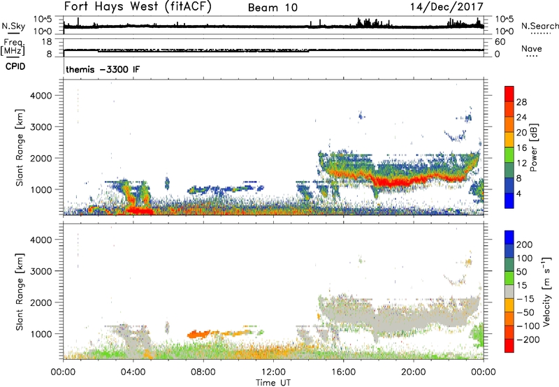Click the "-15" value on velocity scale

pyautogui.click(x=527, y=299)
